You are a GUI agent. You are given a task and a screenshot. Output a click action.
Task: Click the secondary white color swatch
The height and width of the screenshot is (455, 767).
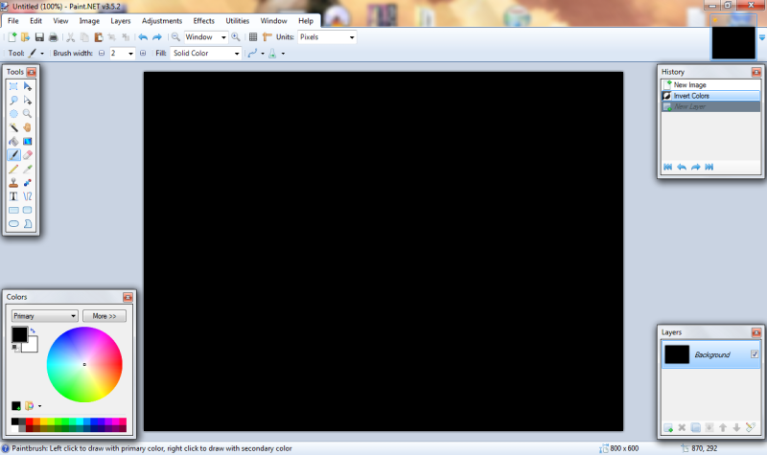(32, 346)
